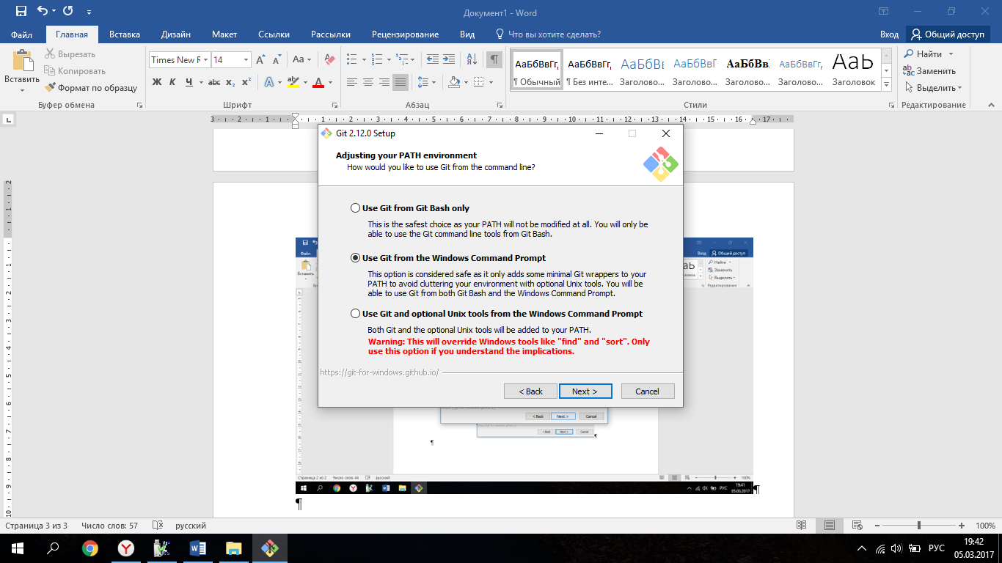Open the Выделить selection dropdown
The width and height of the screenshot is (1002, 563).
[x=932, y=88]
